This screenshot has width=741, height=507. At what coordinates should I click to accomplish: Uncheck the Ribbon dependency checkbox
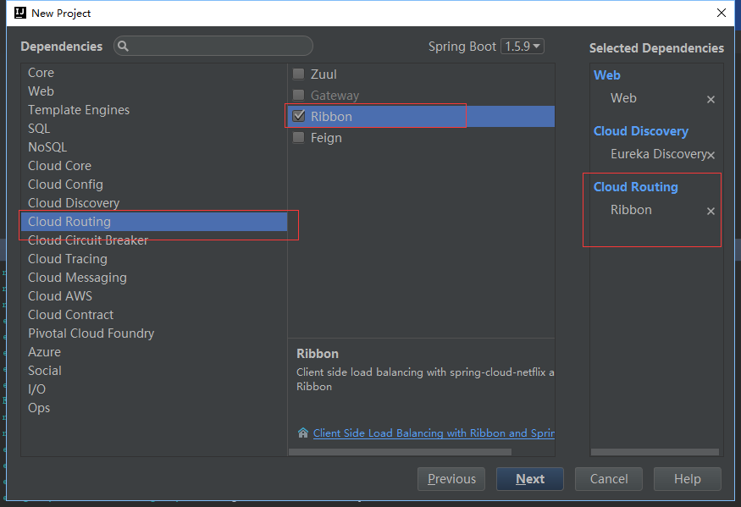[x=298, y=116]
